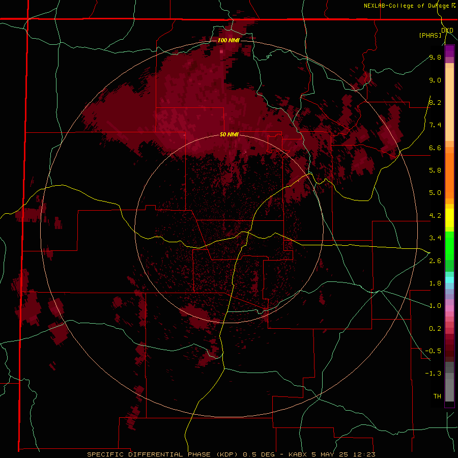Screen dimensions: 458x458
Task: Select the 6.6 legend value
Action: (x=435, y=148)
